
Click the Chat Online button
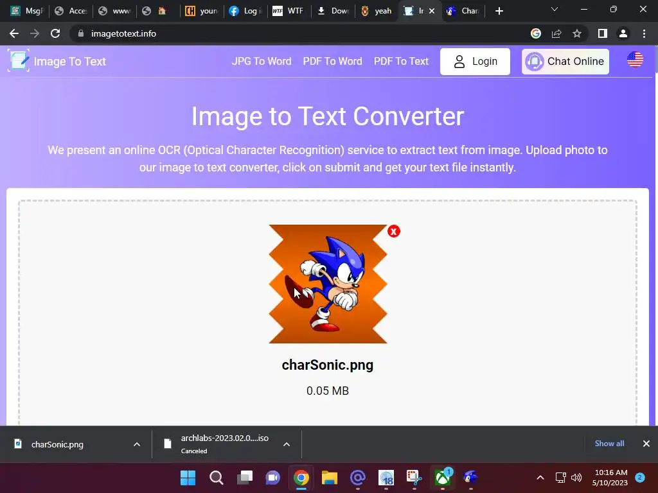tap(565, 62)
